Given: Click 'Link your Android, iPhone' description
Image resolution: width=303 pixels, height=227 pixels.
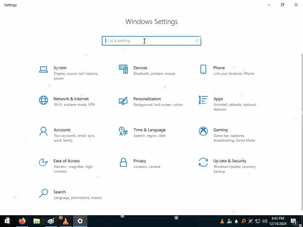Looking at the screenshot, I should click(234, 74).
